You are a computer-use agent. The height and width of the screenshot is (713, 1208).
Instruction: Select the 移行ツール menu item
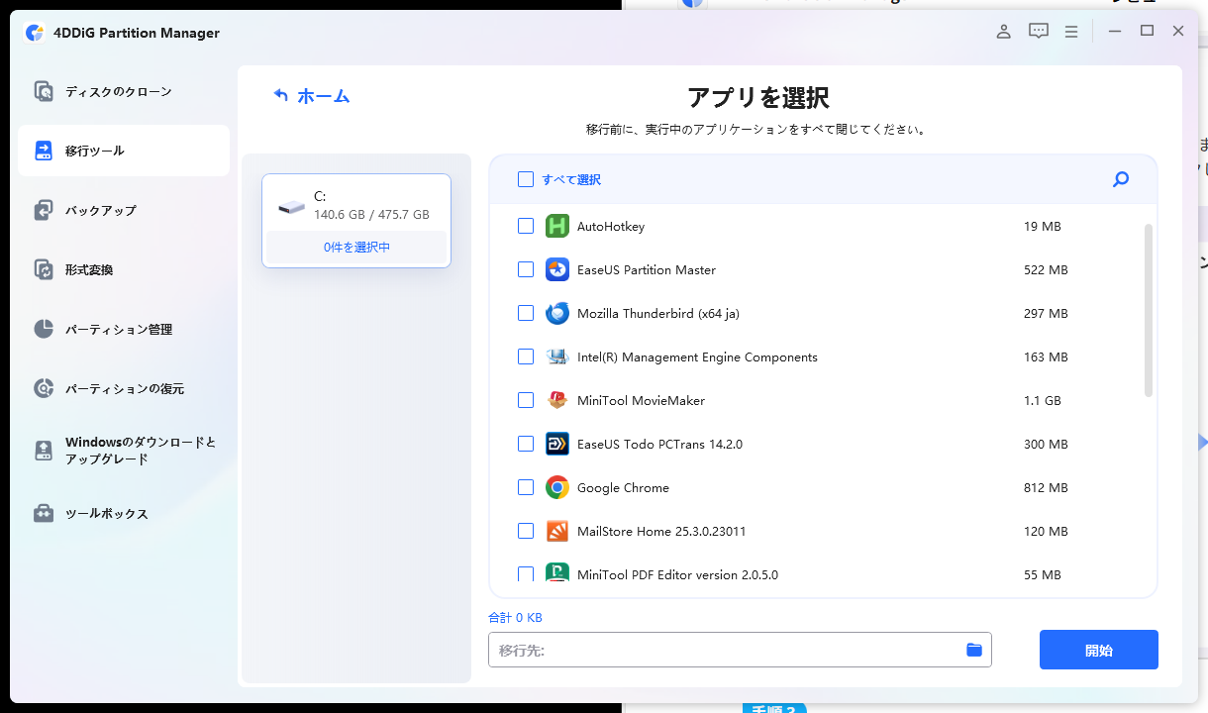pos(124,151)
